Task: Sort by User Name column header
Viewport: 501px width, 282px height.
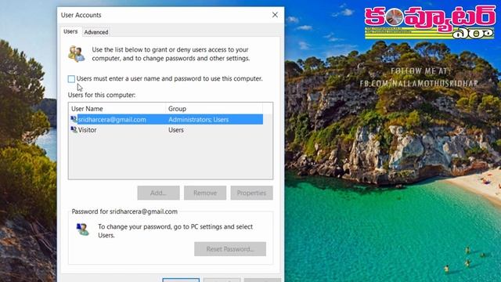Action: point(117,109)
